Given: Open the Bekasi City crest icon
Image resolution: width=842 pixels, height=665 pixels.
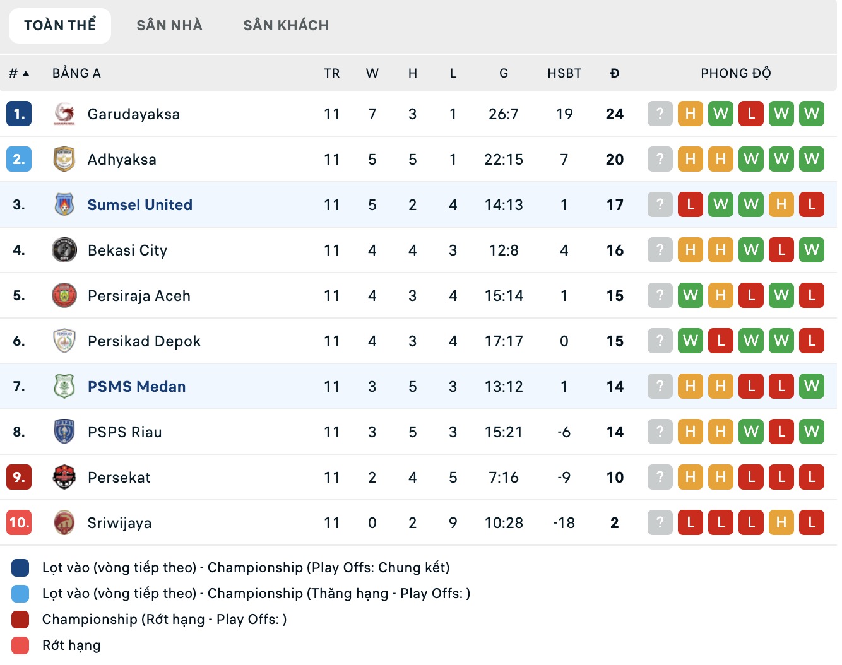Looking at the screenshot, I should 64,250.
